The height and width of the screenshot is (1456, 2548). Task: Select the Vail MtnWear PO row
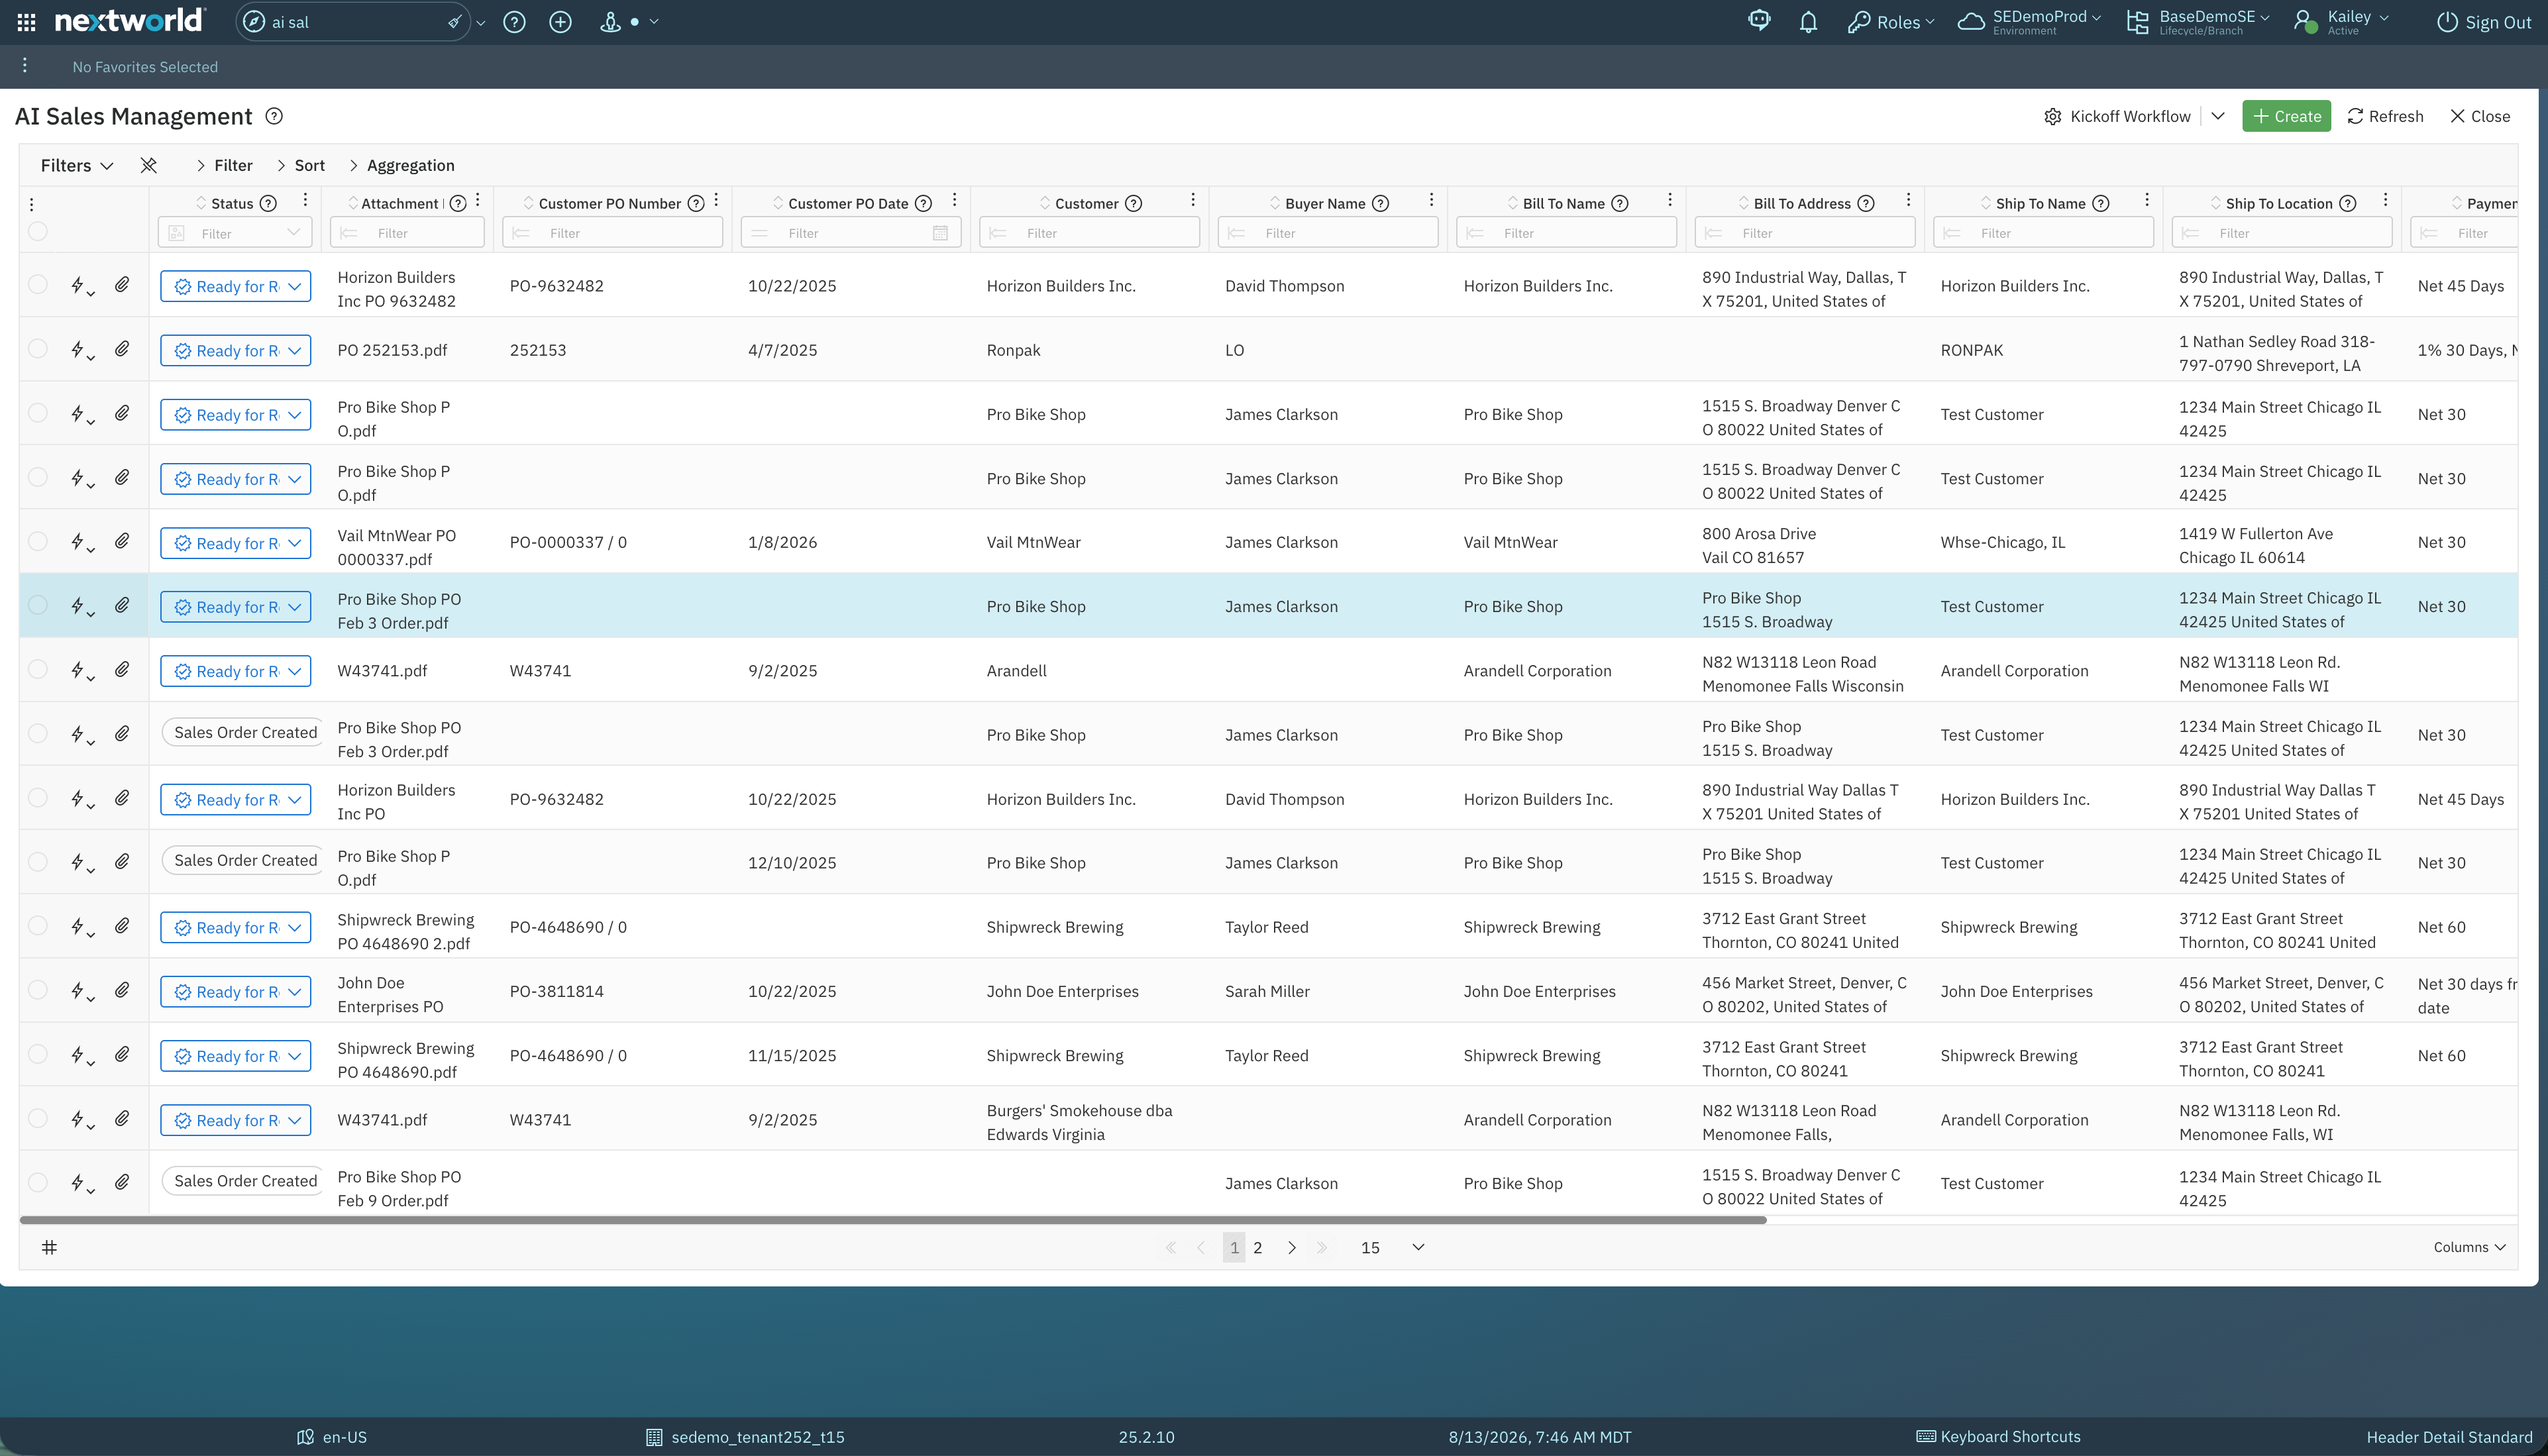tap(38, 541)
